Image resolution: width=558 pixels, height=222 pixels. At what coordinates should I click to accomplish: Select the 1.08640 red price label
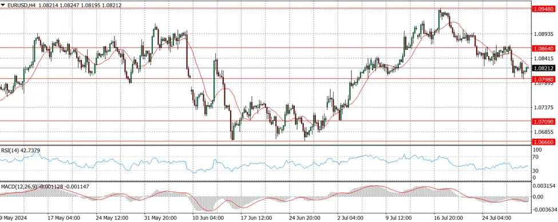(543, 47)
